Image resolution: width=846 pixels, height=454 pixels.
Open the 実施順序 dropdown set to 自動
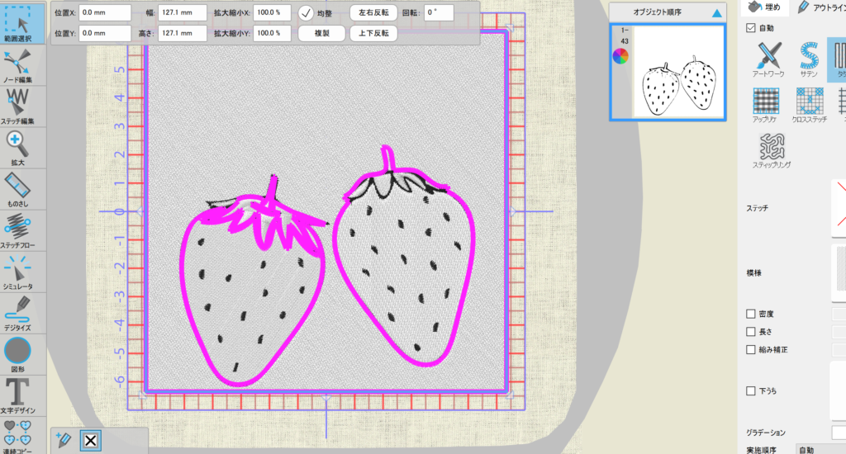(x=820, y=449)
